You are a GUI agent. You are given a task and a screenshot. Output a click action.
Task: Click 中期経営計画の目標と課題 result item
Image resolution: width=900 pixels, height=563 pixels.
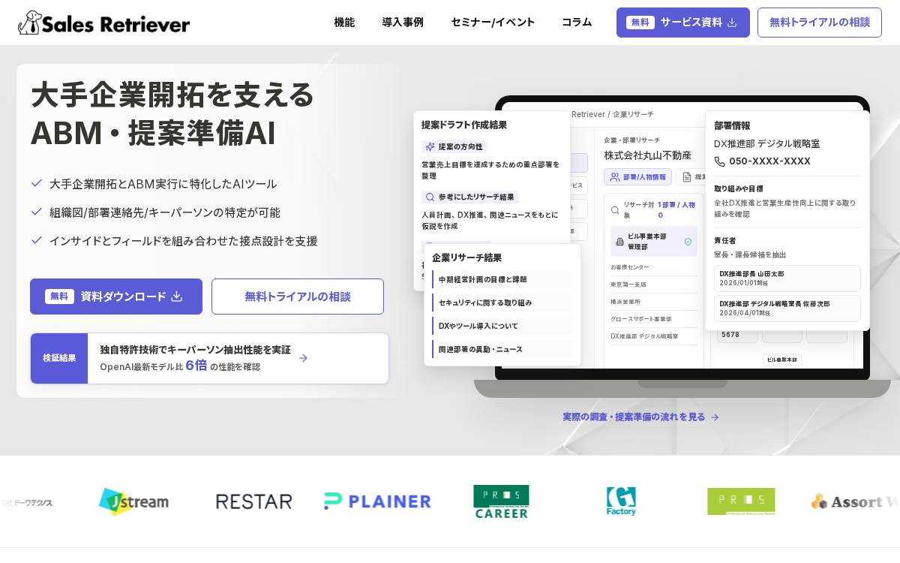[502, 279]
